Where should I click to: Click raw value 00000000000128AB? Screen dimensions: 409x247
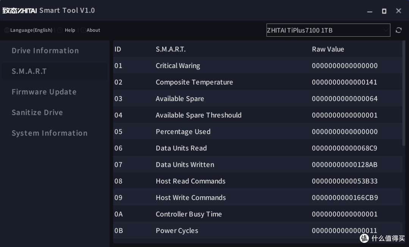coord(345,165)
